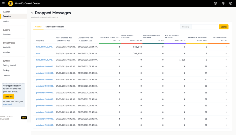The image size is (236, 135).
Task: Click the Last Dropped Msg column header
Action: [x=86, y=38]
